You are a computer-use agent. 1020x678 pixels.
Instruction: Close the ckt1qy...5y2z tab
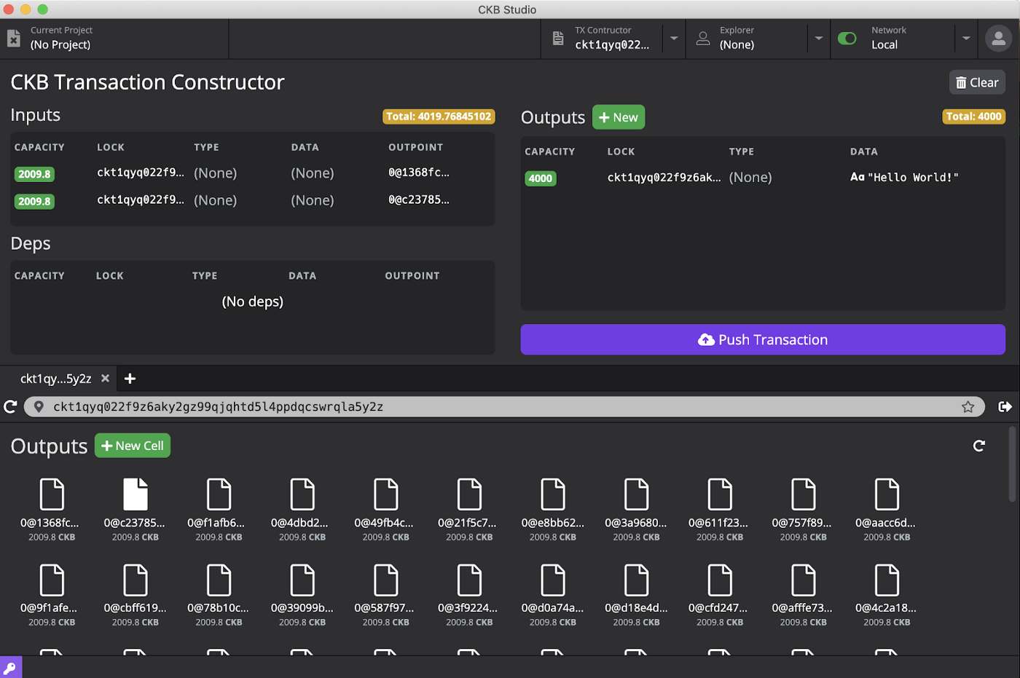coord(105,379)
